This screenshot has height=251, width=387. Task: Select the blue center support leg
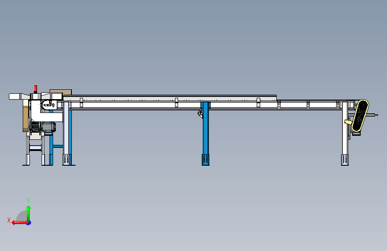pyautogui.click(x=205, y=134)
